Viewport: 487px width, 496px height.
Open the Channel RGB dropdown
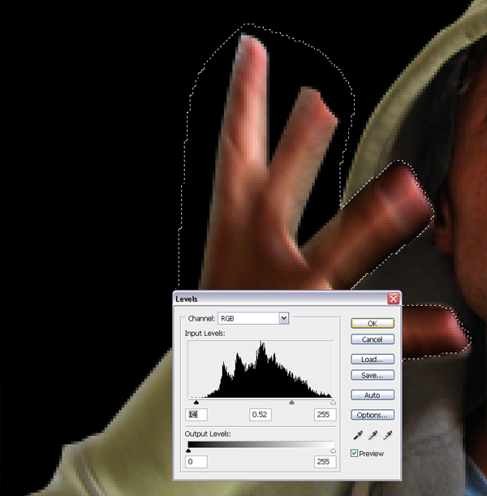point(253,318)
